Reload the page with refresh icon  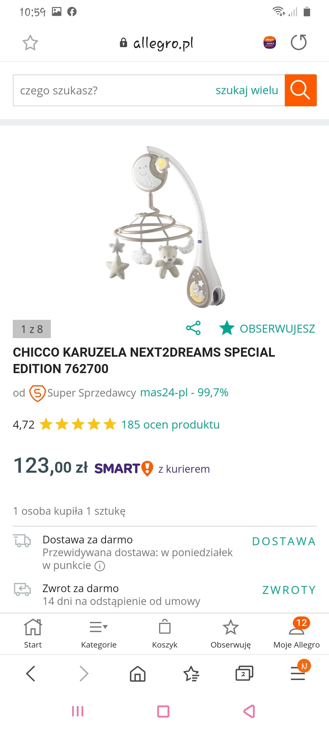click(299, 42)
